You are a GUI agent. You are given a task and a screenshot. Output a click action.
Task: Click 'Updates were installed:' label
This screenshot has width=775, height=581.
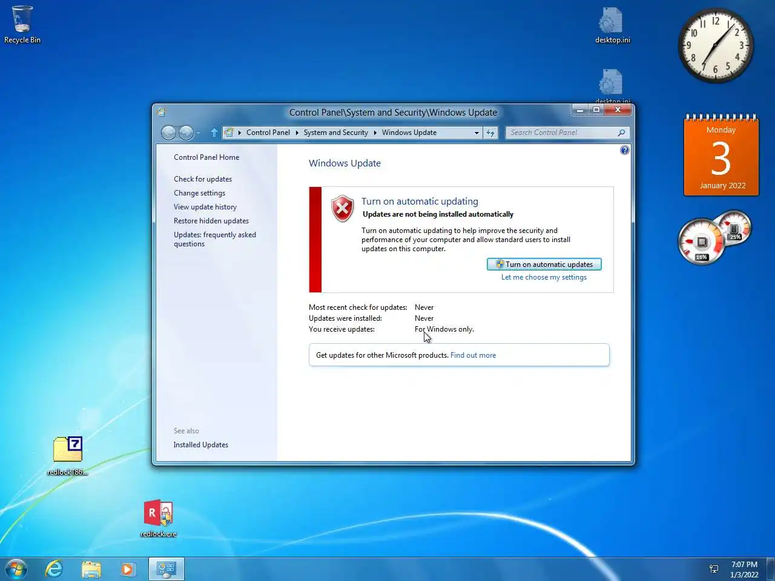pyautogui.click(x=345, y=318)
